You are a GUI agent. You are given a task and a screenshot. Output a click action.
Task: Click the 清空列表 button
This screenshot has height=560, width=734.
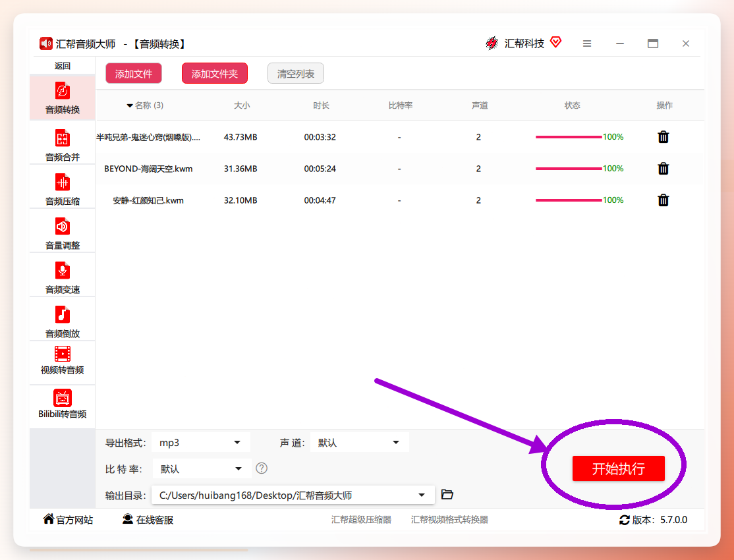(296, 74)
